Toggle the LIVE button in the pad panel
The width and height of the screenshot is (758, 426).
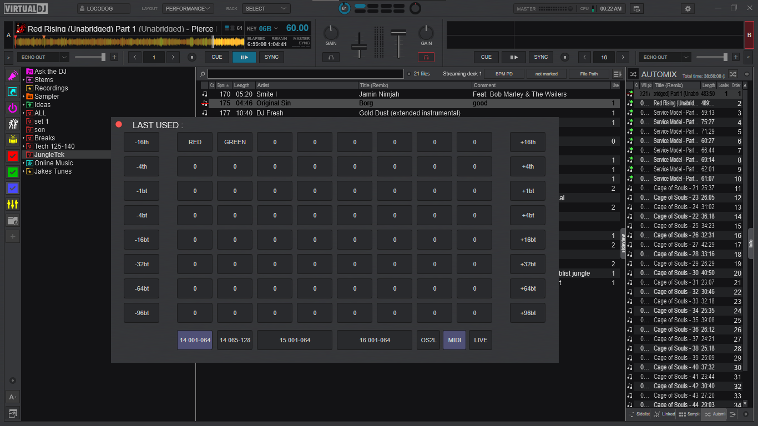481,340
